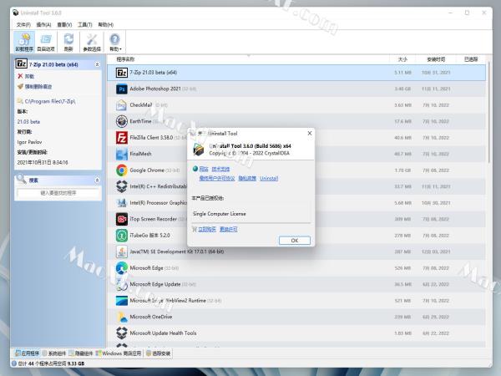Click change license link in dialog

tap(229, 229)
